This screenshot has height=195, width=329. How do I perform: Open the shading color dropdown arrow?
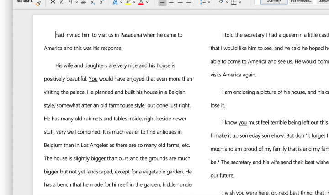point(227,2)
